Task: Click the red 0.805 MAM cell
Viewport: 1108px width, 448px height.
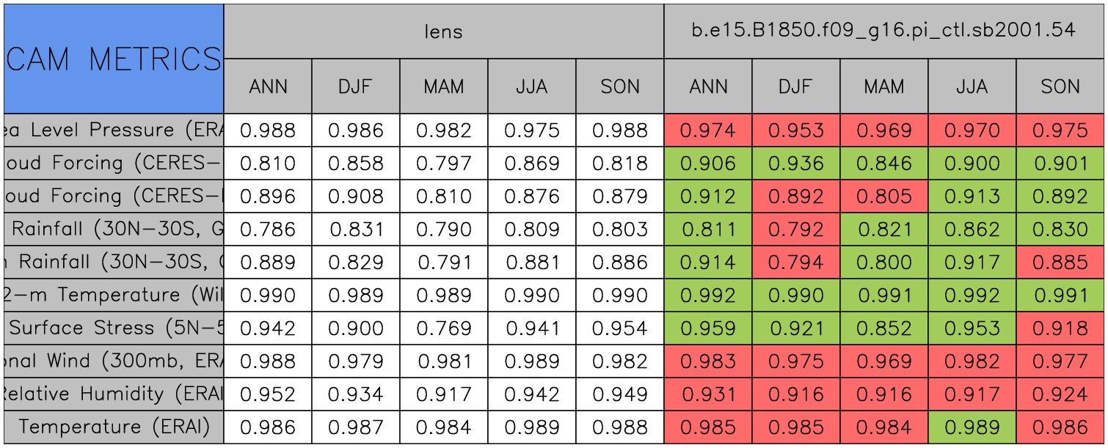Action: 883,197
